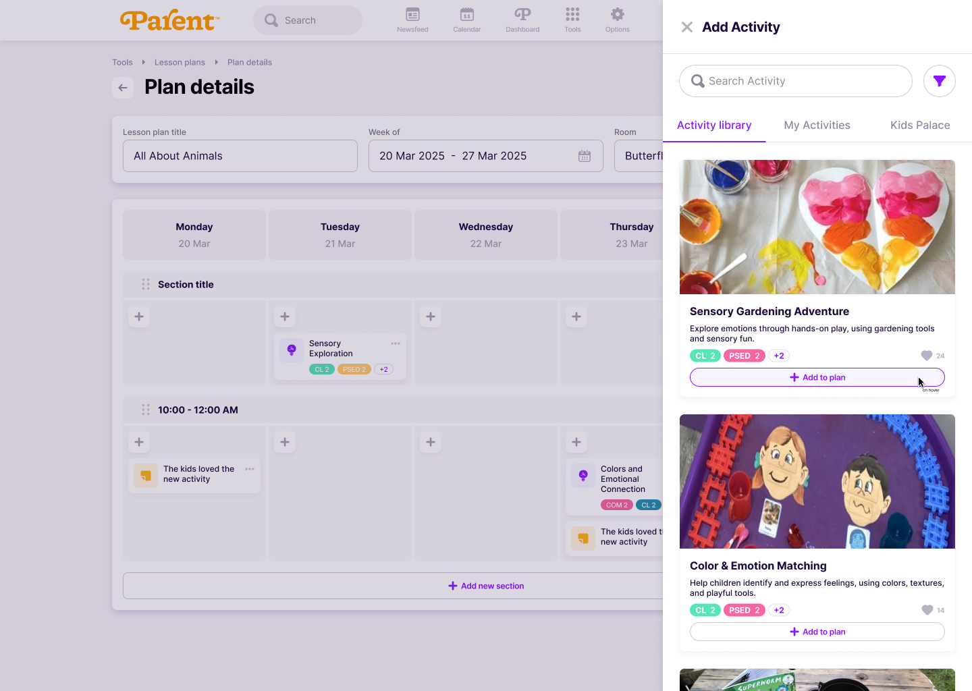Screen dimensions: 972x691
Task: Add activity to Thursday in 10:00 row
Action: pyautogui.click(x=576, y=442)
